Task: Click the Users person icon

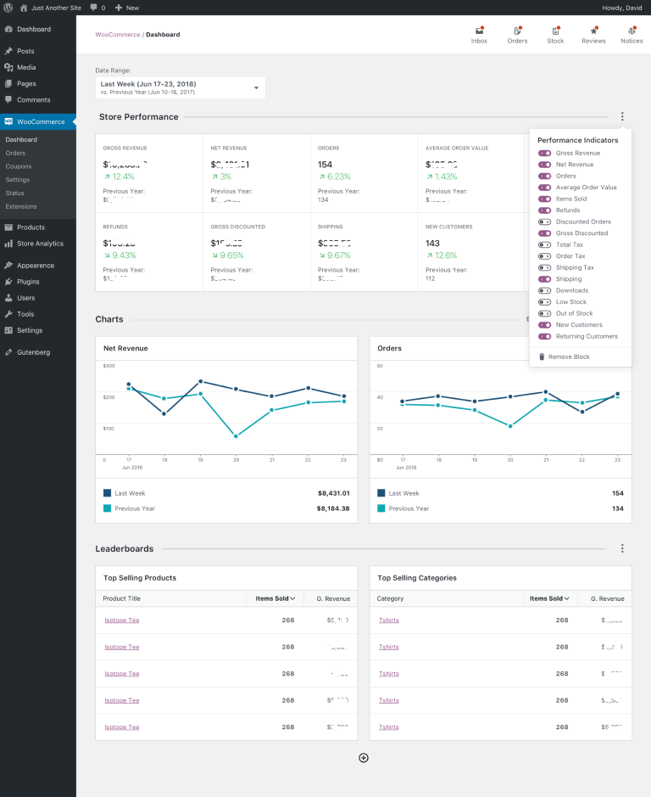Action: tap(8, 298)
